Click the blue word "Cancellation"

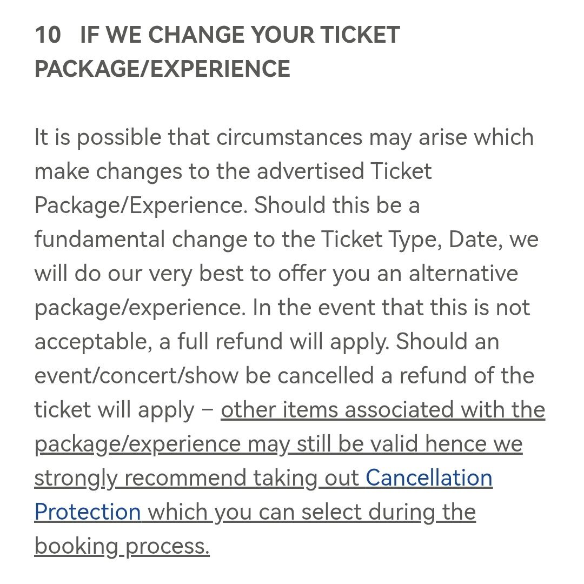[x=429, y=479]
